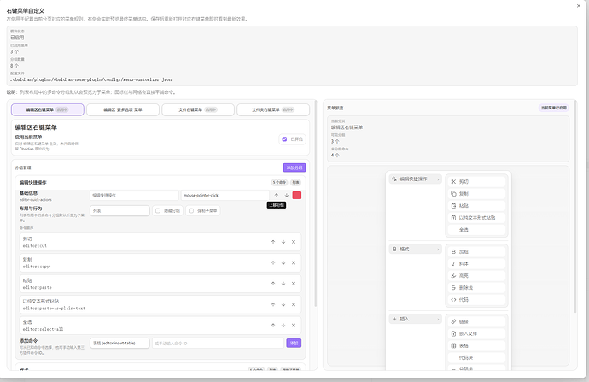
Task: Move editor:paste-as-plain-text command down
Action: point(283,304)
